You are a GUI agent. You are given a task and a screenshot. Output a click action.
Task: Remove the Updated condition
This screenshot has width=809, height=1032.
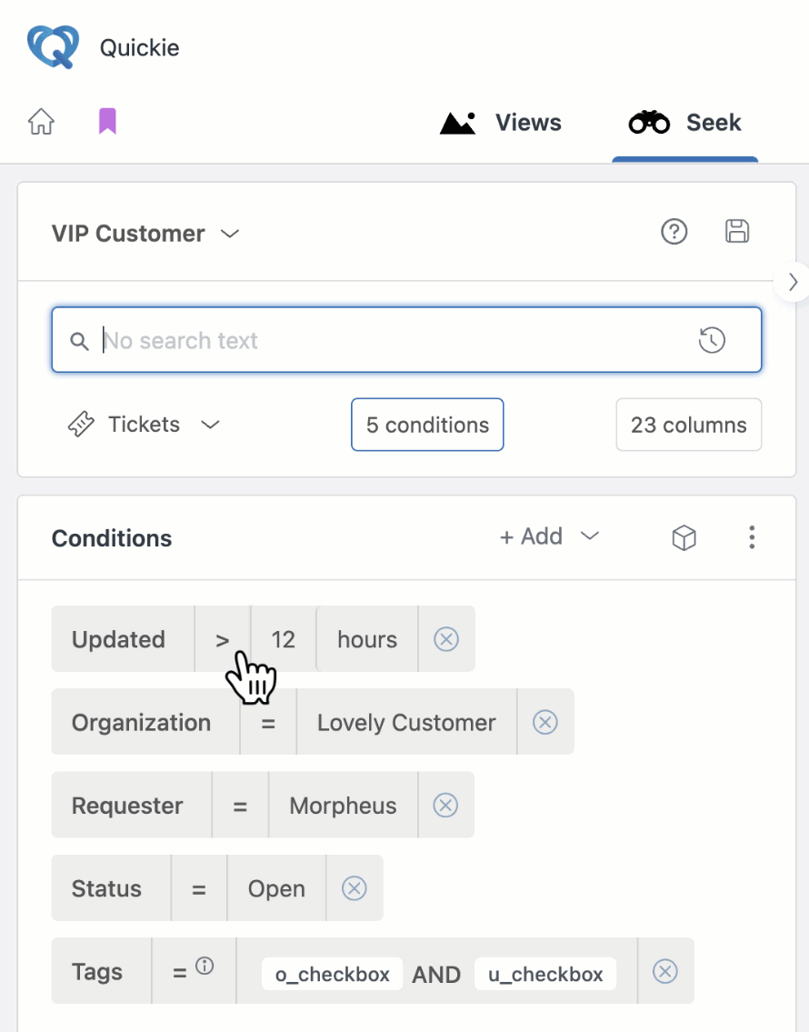[446, 639]
